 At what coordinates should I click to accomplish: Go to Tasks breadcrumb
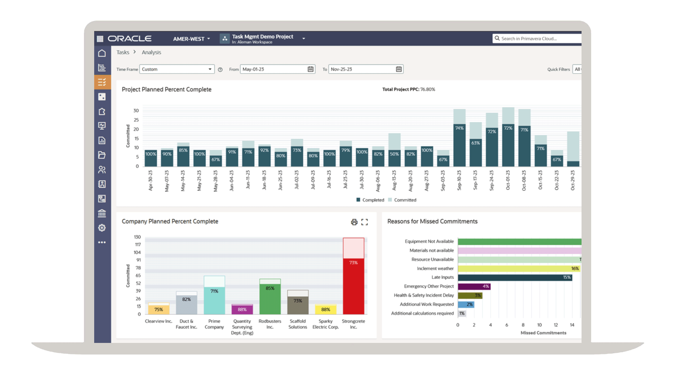pyautogui.click(x=123, y=52)
